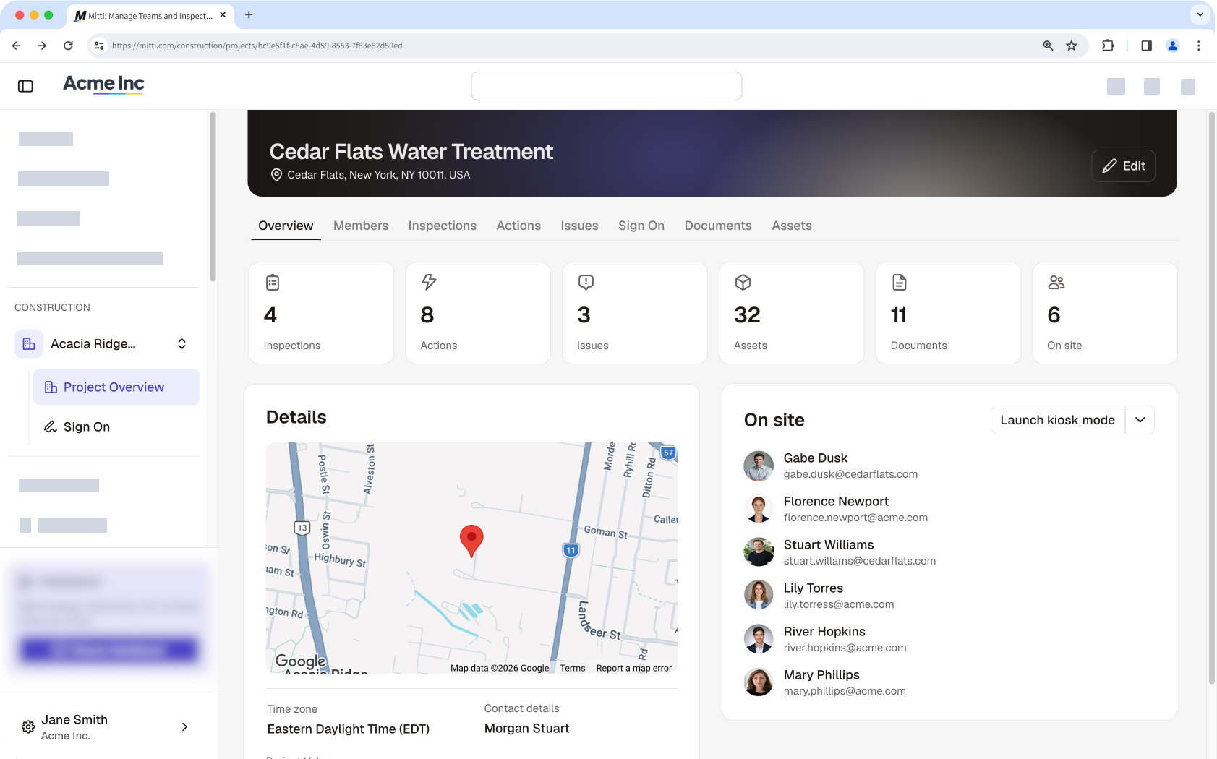
Task: Bookmark this page with the star icon
Action: tap(1072, 46)
